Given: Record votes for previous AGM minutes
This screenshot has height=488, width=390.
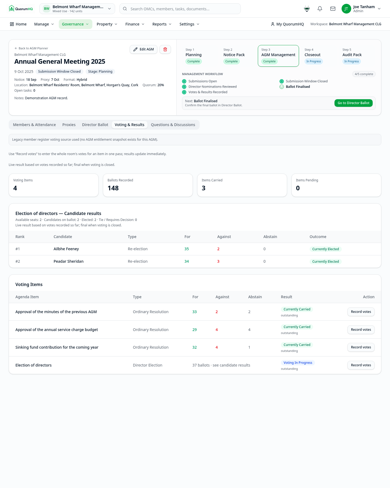Looking at the screenshot, I should pos(361,312).
